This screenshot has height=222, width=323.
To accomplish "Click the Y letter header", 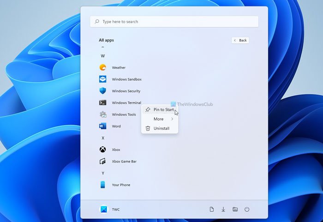I will click(103, 173).
